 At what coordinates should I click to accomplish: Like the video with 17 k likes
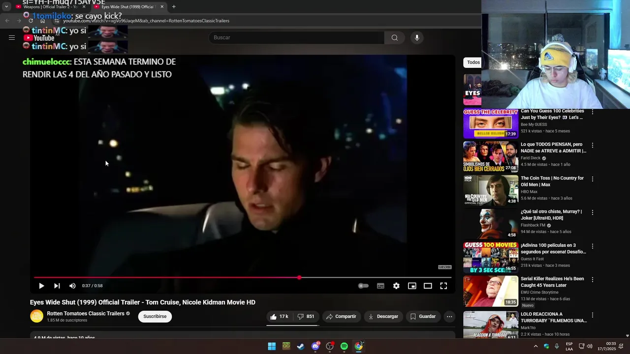(x=279, y=317)
